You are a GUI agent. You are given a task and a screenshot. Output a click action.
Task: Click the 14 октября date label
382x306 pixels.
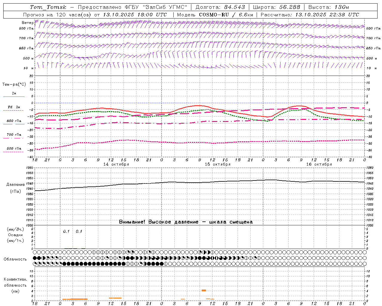click(116, 164)
